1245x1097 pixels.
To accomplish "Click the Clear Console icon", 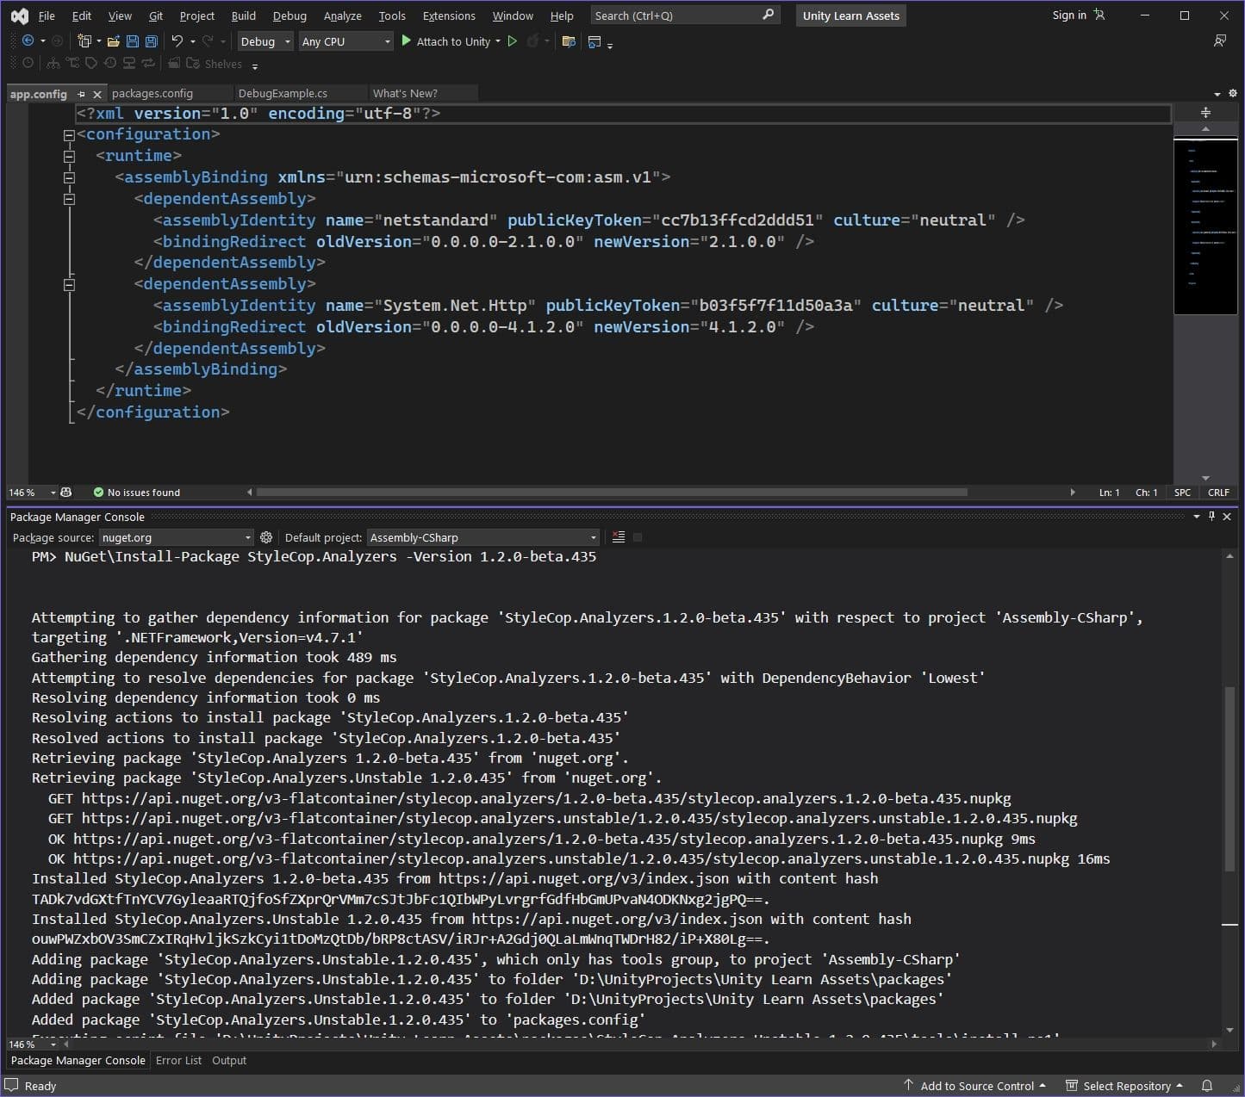I will tap(619, 537).
